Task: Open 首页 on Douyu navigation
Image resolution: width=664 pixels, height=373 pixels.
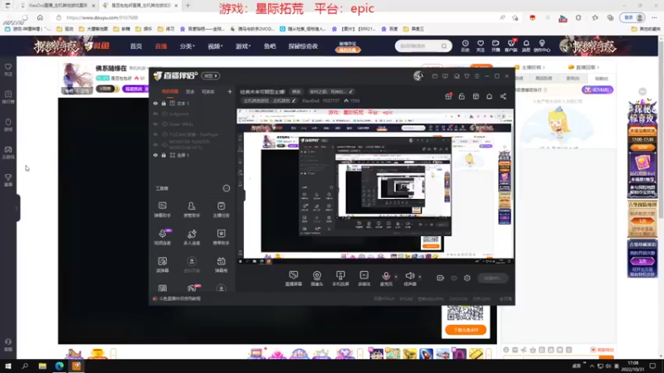Action: coord(136,46)
